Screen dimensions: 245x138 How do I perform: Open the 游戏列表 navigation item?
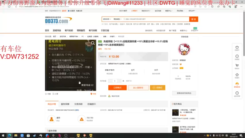pos(57,30)
